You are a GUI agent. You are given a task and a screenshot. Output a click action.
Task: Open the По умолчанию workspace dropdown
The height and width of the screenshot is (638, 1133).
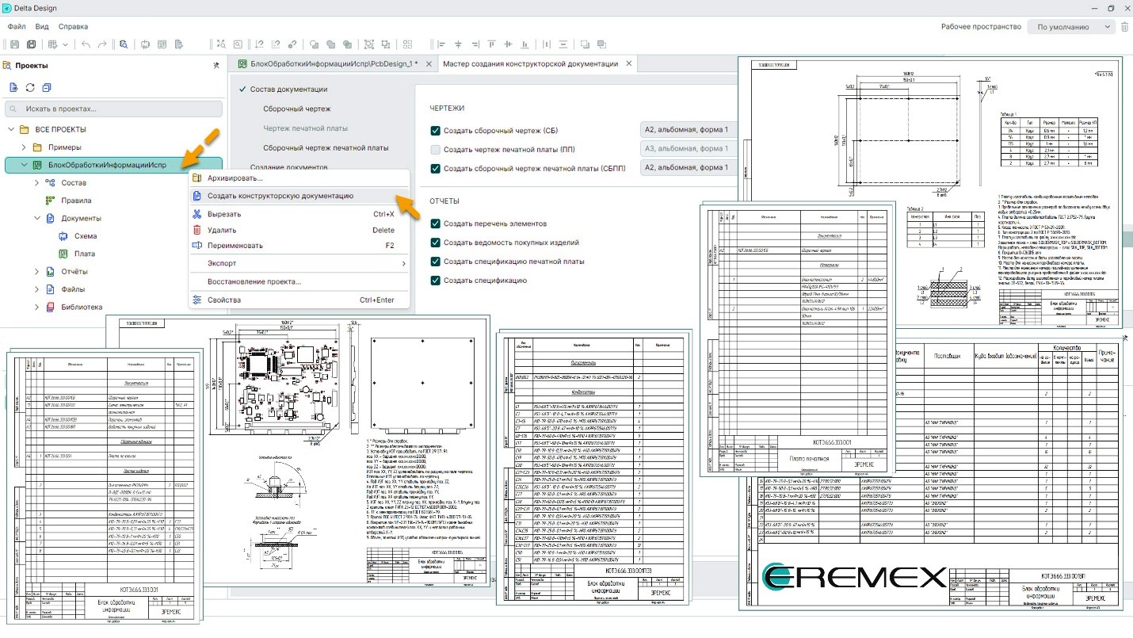click(1071, 27)
